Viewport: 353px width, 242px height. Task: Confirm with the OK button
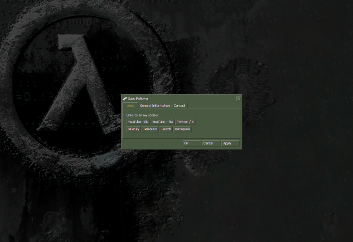(x=191, y=143)
